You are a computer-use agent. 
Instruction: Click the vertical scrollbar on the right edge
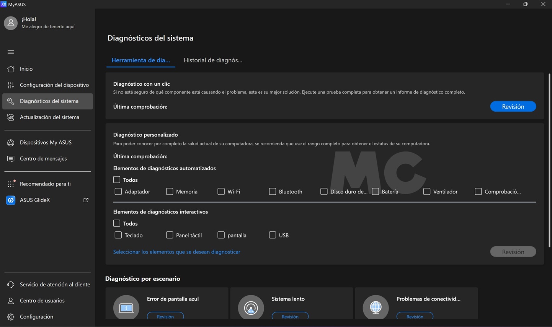coord(549,161)
